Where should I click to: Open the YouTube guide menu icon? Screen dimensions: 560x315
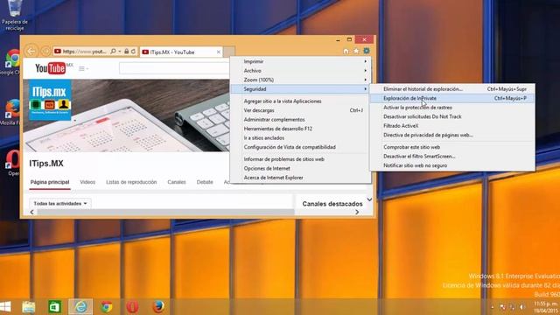(x=83, y=68)
